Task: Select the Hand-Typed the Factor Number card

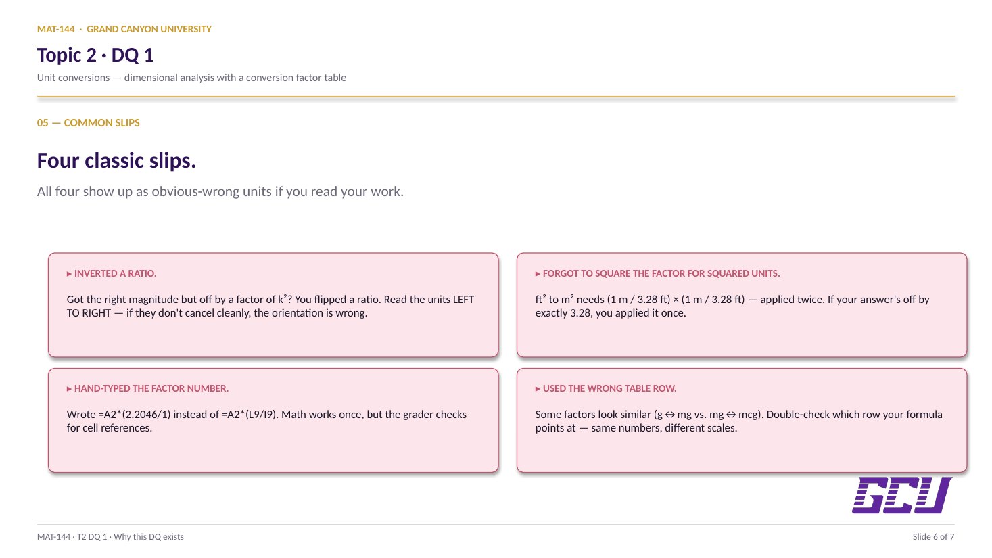Action: tap(273, 420)
